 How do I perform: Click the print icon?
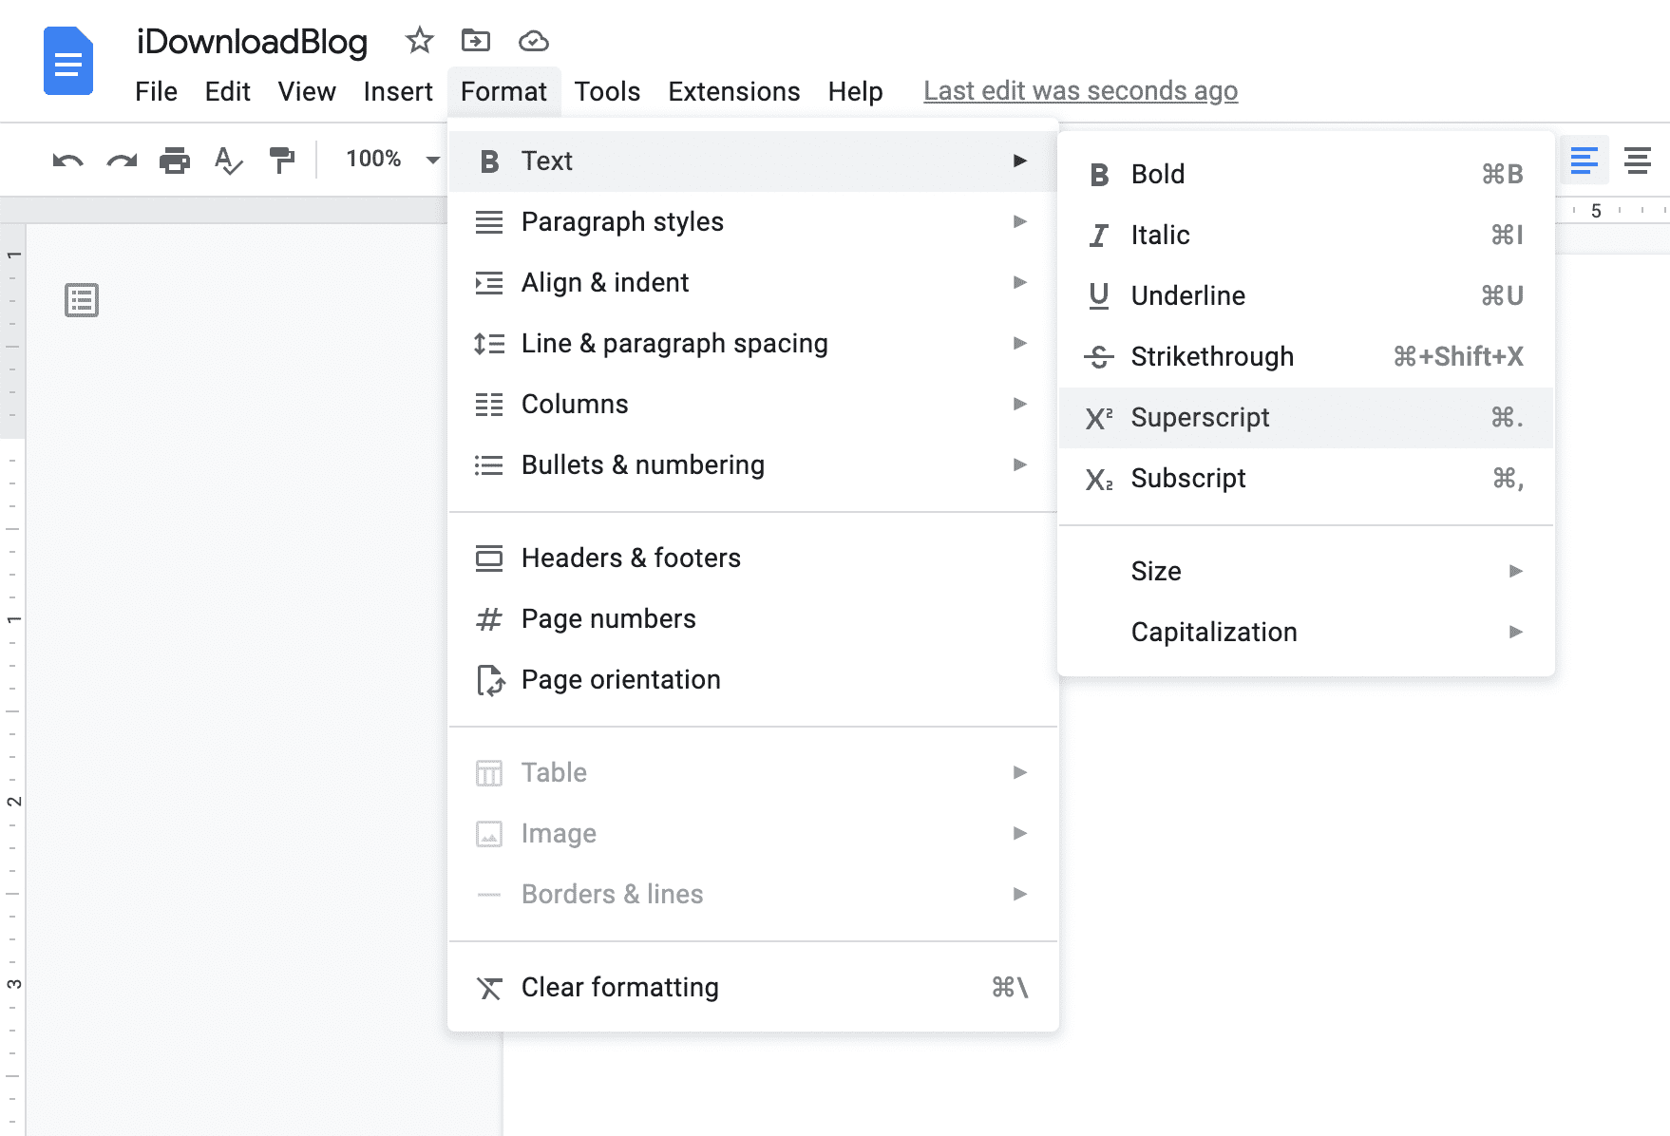pyautogui.click(x=175, y=160)
